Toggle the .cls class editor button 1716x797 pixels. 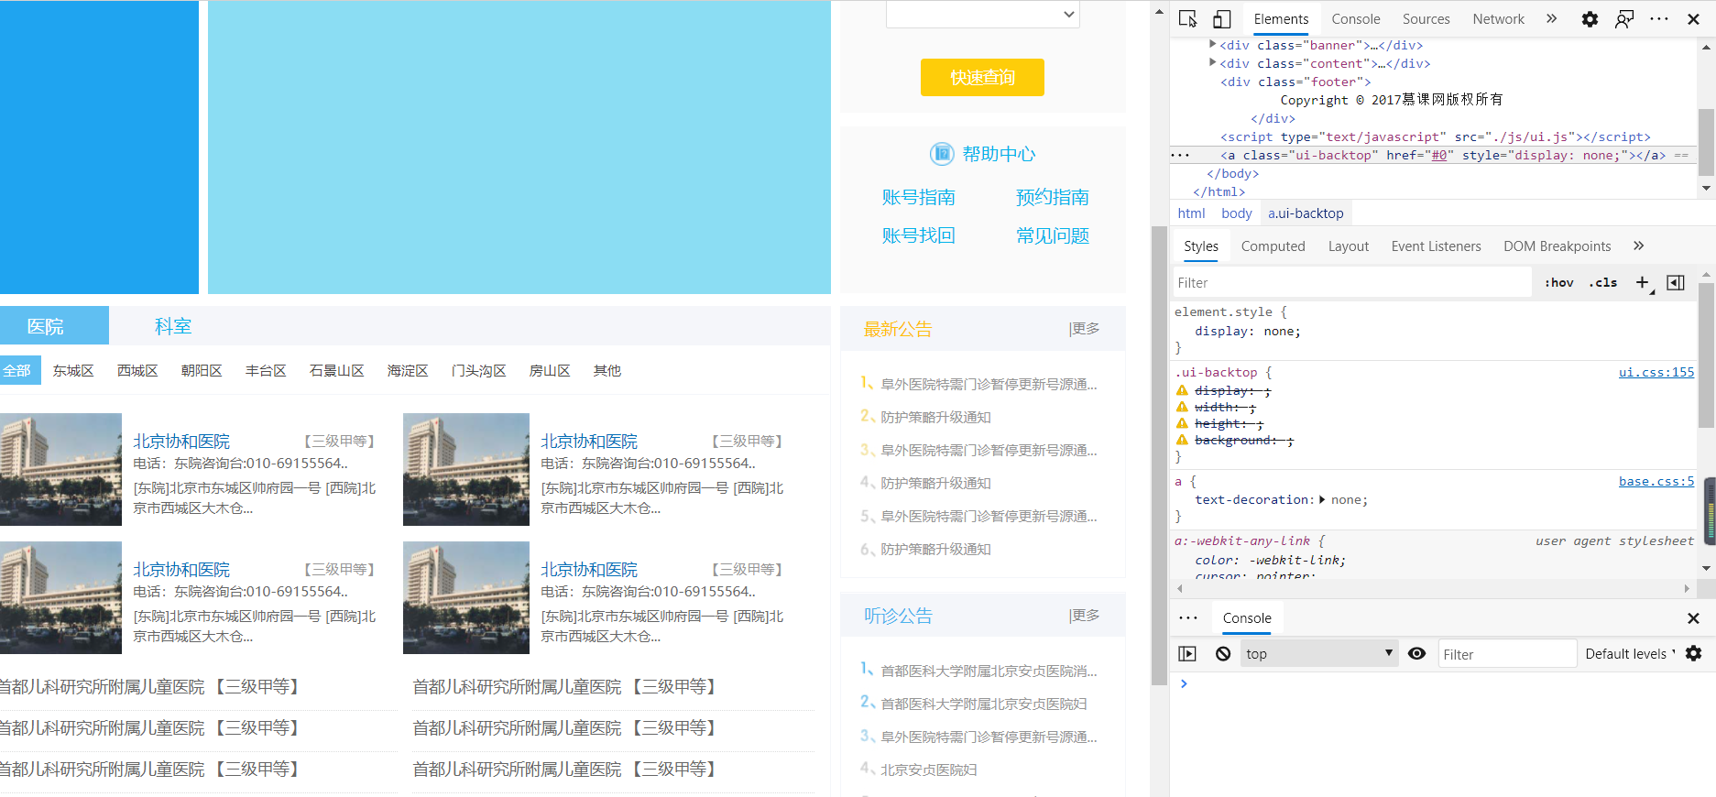(1602, 282)
